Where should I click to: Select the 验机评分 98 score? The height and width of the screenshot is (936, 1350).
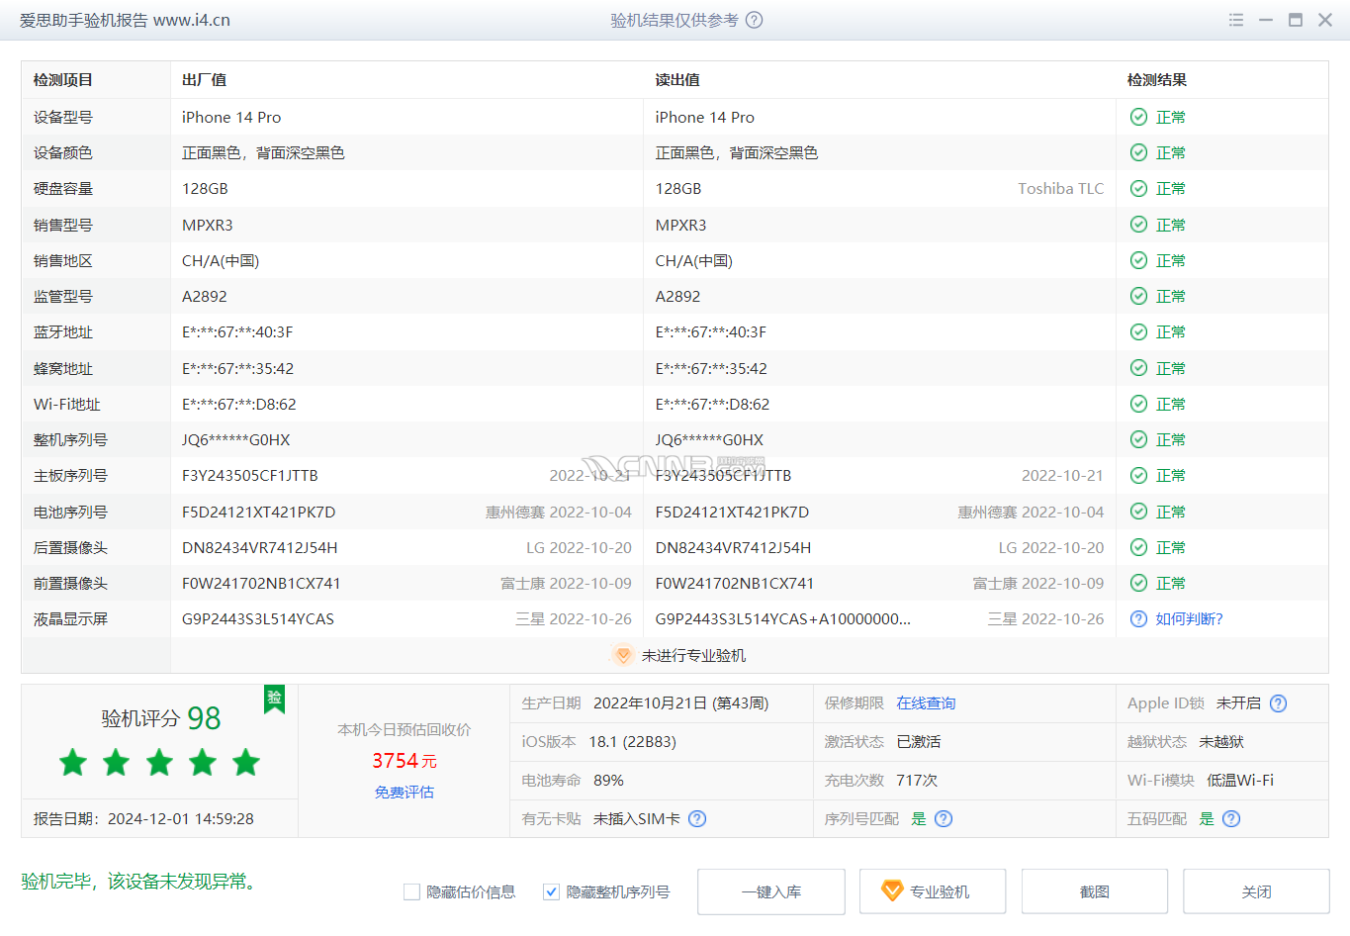(161, 718)
